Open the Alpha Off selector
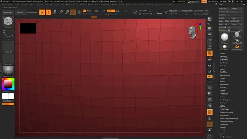 click(8, 47)
